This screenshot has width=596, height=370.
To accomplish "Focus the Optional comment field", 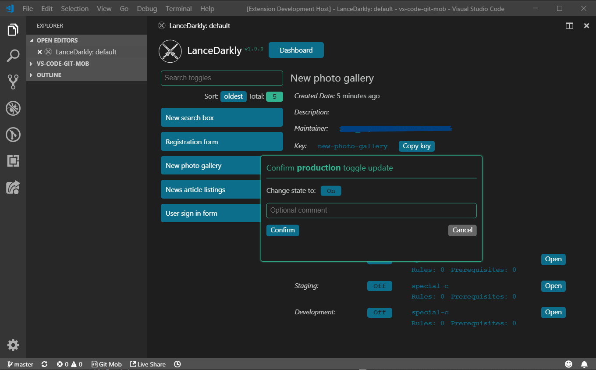I will 371,210.
